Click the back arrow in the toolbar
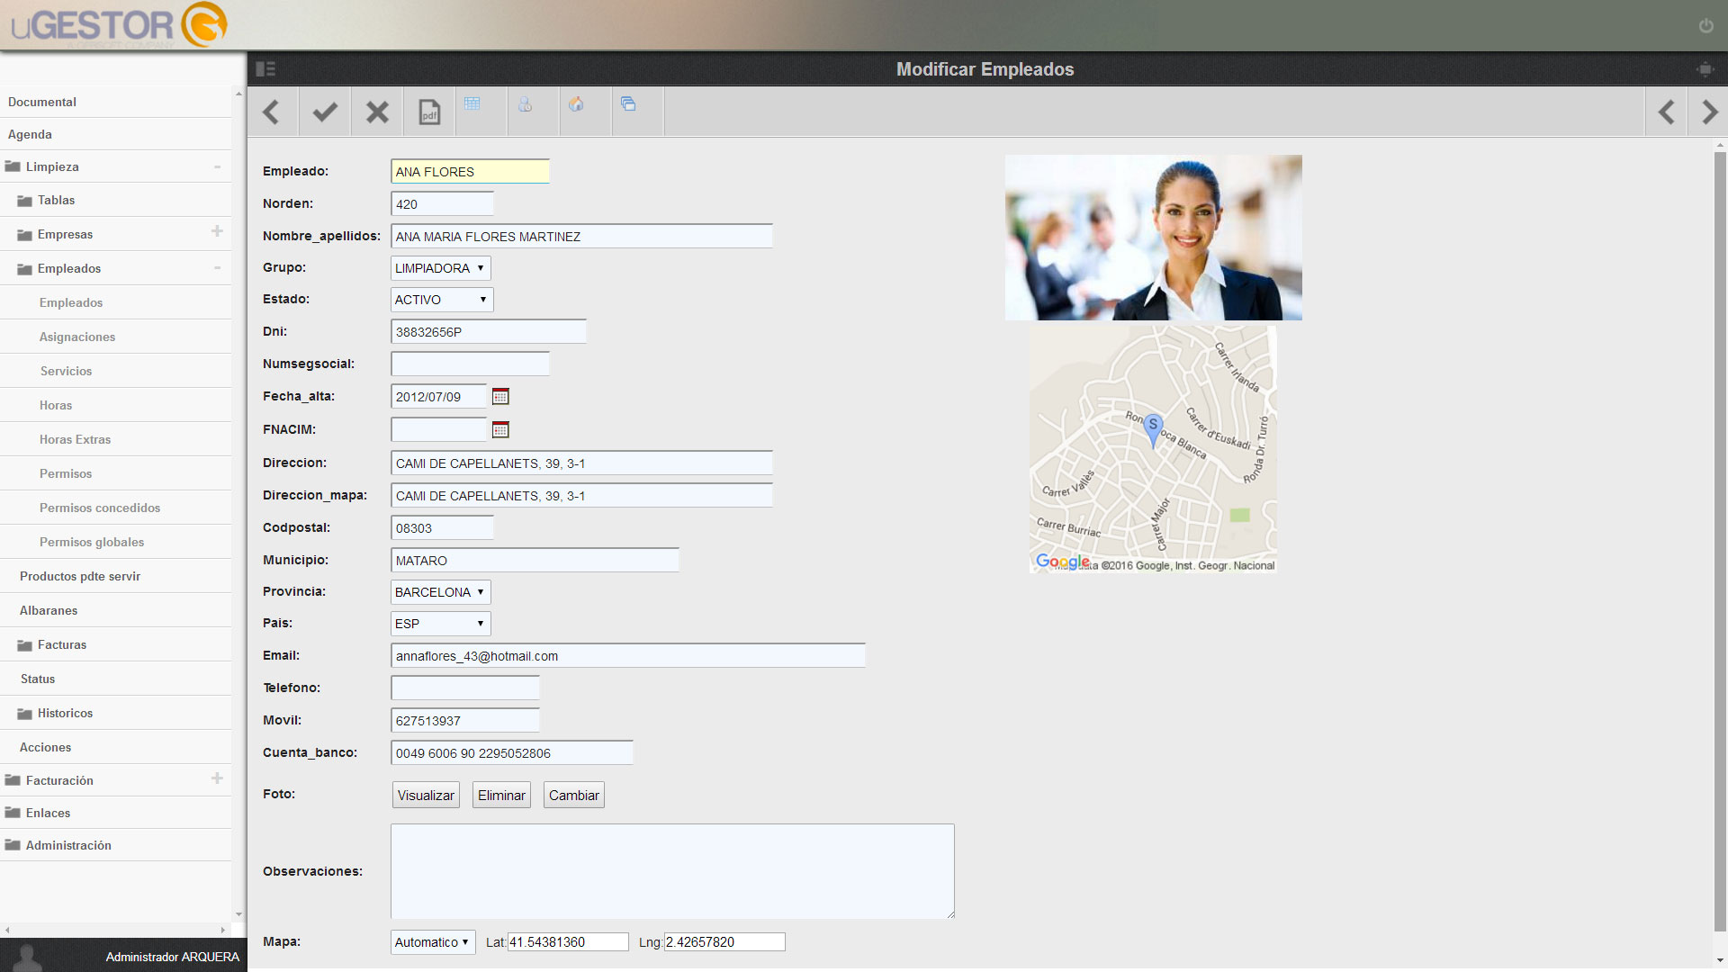This screenshot has height=972, width=1728. pyautogui.click(x=272, y=112)
